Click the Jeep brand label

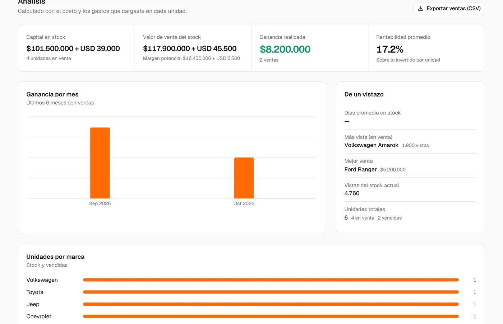pos(33,304)
